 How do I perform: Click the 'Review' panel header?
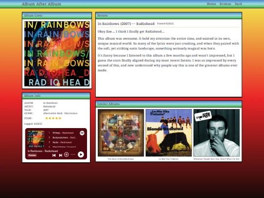(x=169, y=15)
